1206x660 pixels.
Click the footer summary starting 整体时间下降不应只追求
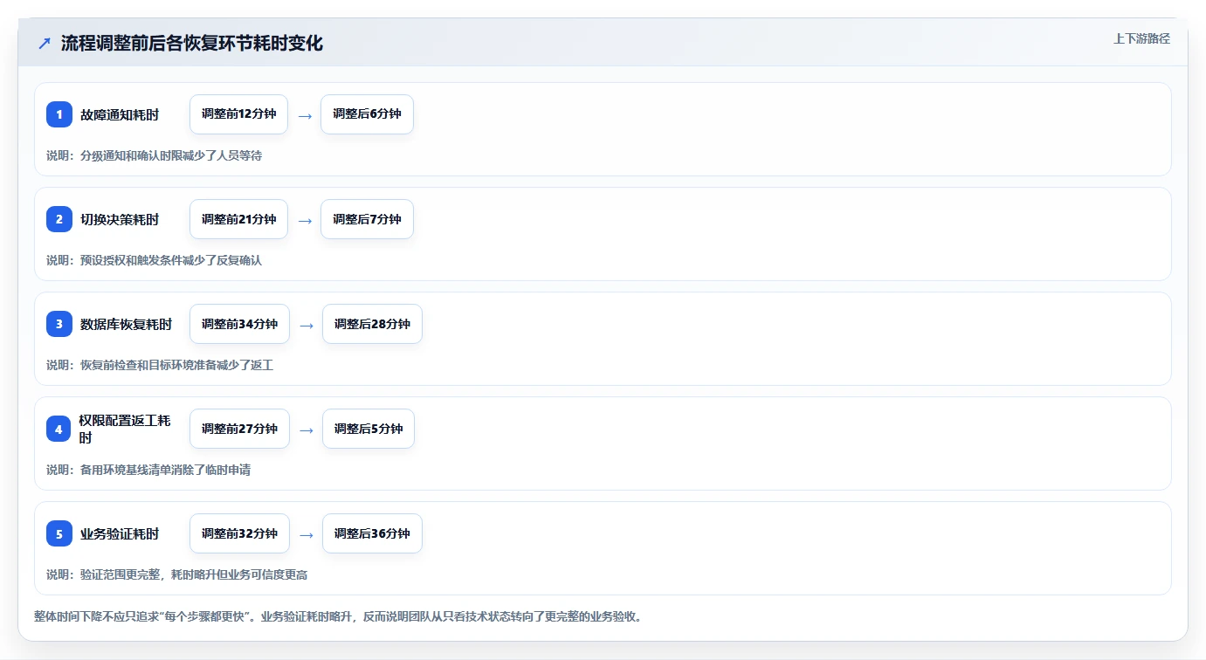340,616
